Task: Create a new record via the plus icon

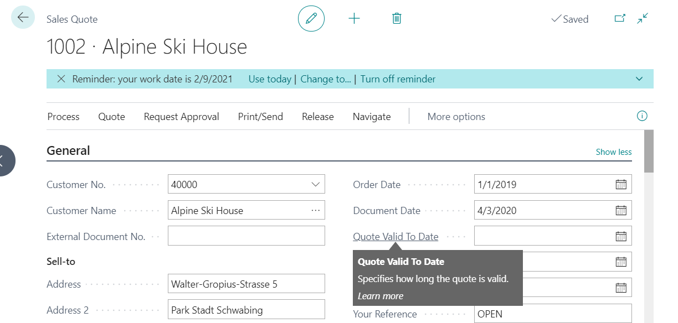Action: 354,18
